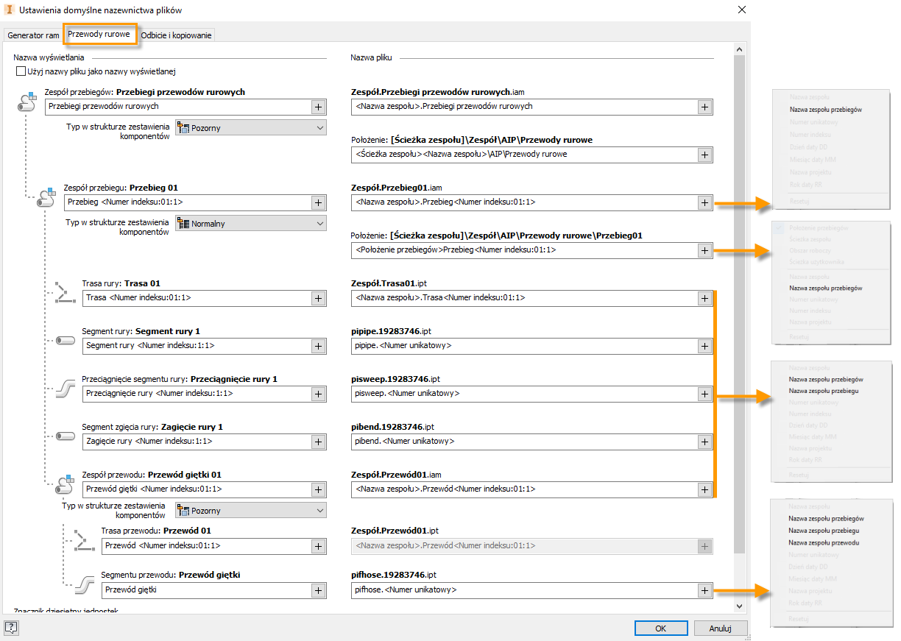Click plus button beside Przebiegi przewodów rurowych display name
The image size is (901, 641).
tap(318, 107)
